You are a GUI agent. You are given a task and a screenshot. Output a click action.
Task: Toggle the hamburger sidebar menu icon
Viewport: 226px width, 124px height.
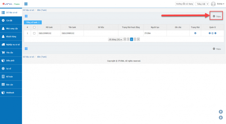[26, 4]
